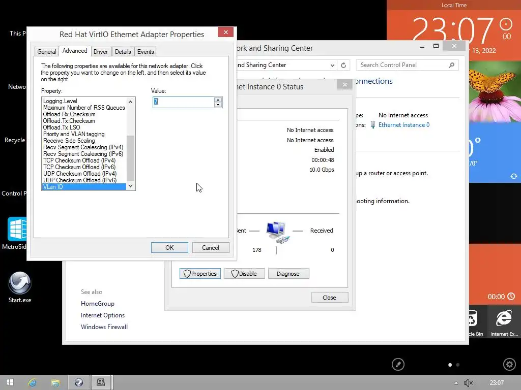Image resolution: width=521 pixels, height=390 pixels.
Task: Select Recv Segment Coalescing (IPv6) property
Action: pyautogui.click(x=84, y=154)
